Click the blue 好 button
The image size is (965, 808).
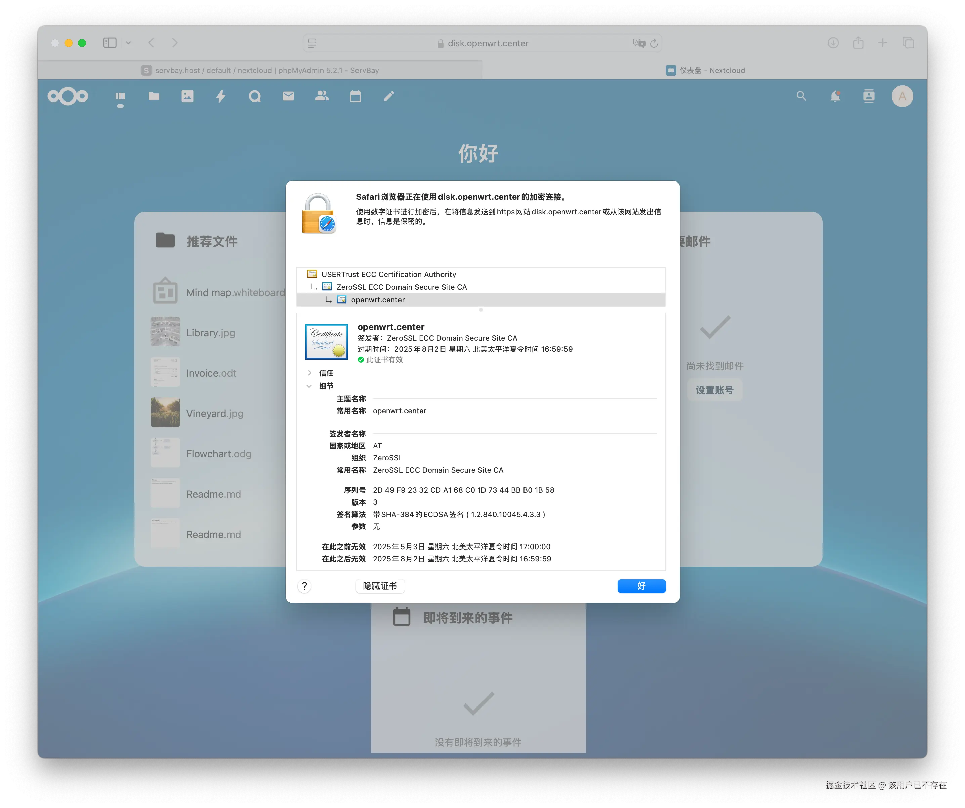[x=641, y=586]
